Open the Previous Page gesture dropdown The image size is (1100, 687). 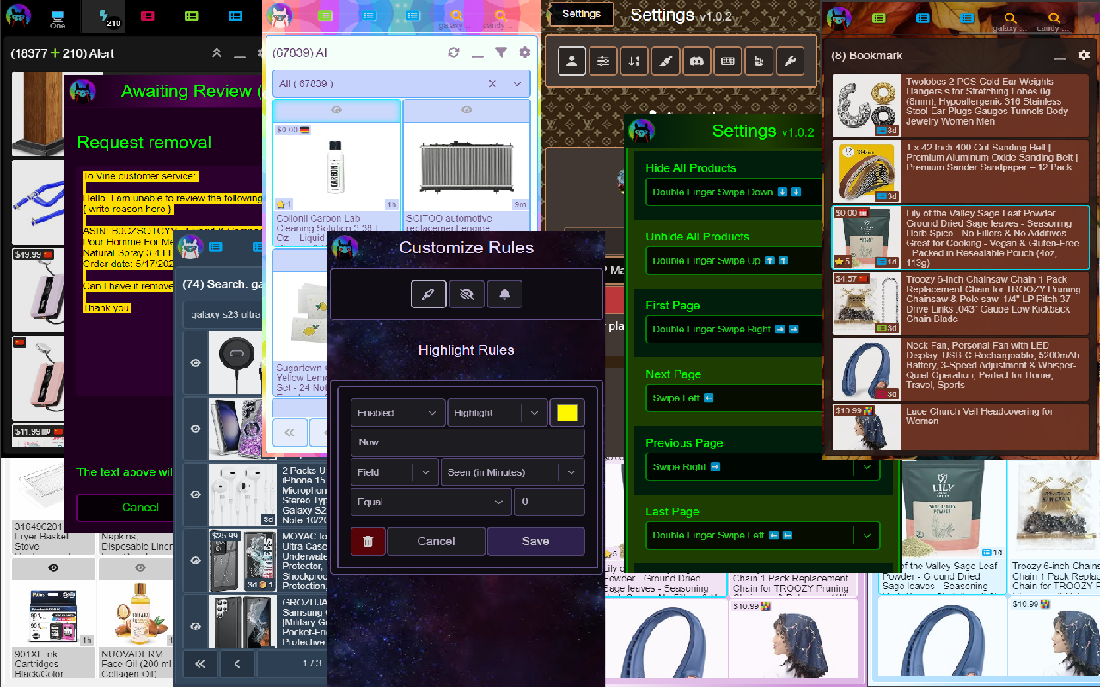click(763, 467)
